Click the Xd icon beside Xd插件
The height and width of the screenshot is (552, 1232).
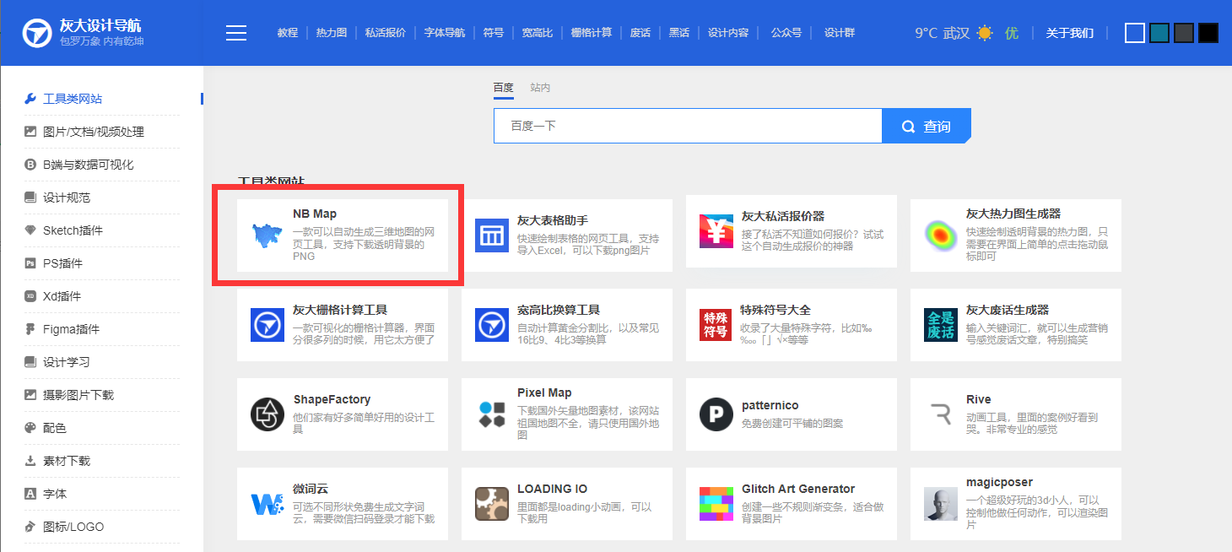30,296
